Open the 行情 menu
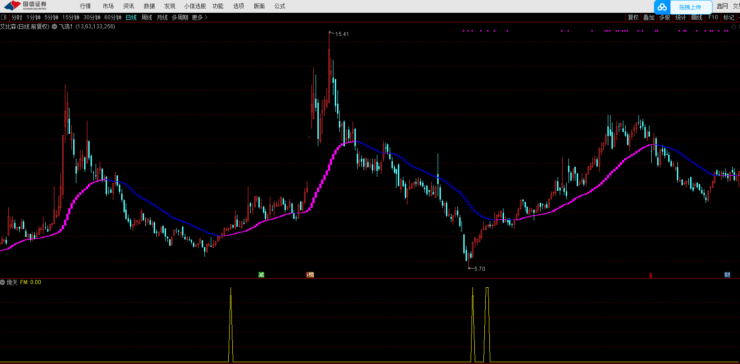This screenshot has width=740, height=364. (x=86, y=6)
